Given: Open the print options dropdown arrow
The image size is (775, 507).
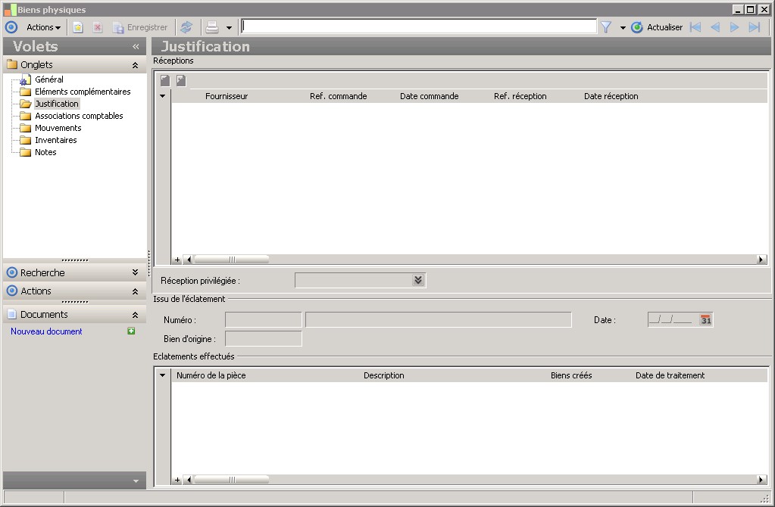Looking at the screenshot, I should 229,28.
